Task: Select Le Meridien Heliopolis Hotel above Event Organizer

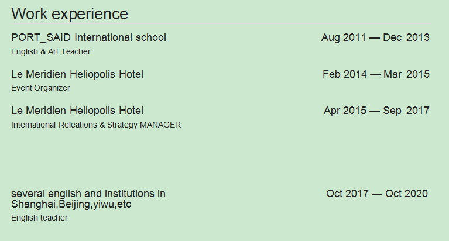Action: point(77,74)
